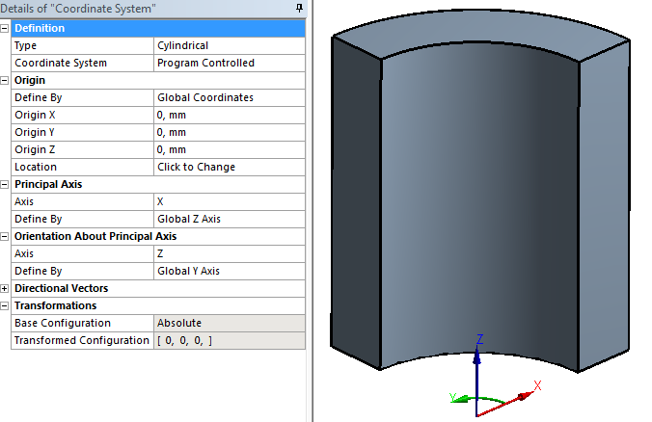
Task: Click the Definition header row
Action: [158, 28]
